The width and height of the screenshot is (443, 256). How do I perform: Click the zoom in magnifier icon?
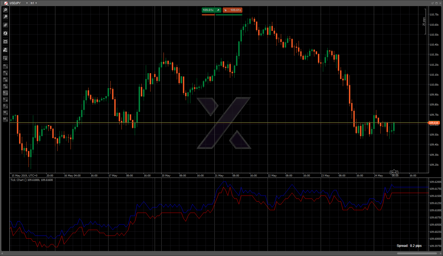5,10
